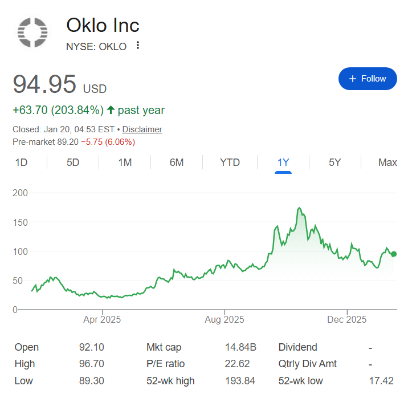Click the chart peak near 175
The width and height of the screenshot is (408, 394).
pyautogui.click(x=300, y=209)
